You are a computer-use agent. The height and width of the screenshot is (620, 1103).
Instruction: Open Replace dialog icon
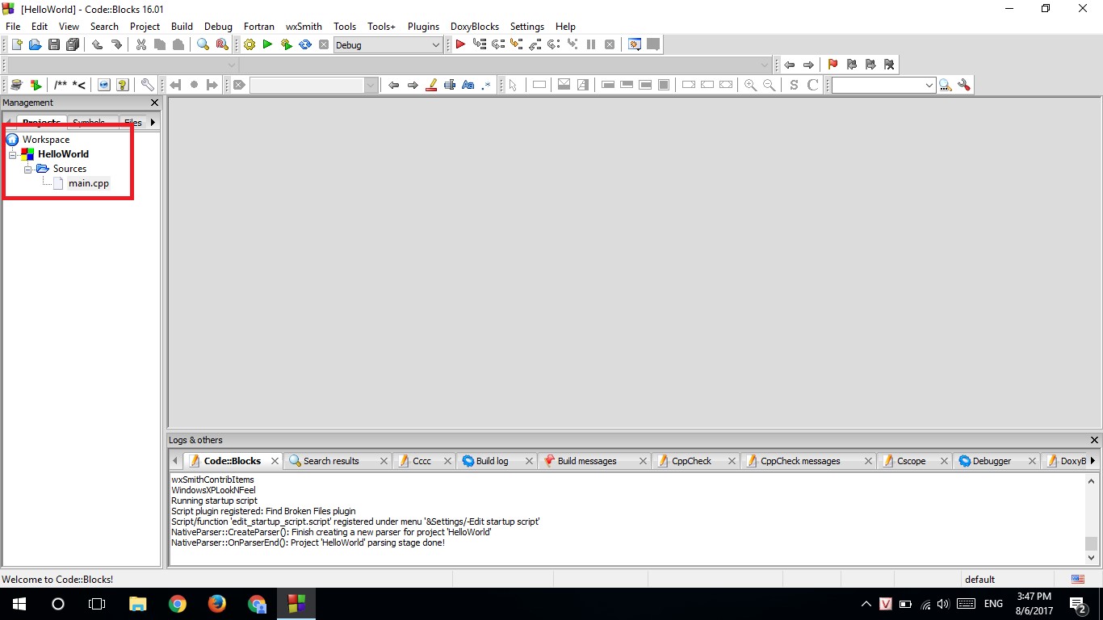pos(222,45)
